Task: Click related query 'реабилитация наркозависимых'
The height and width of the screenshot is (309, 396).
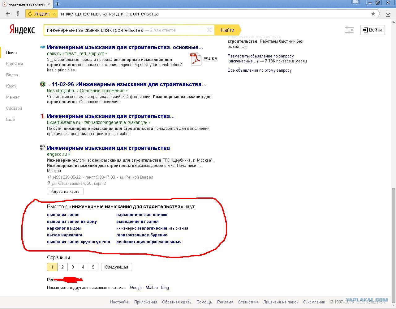Action: click(149, 242)
